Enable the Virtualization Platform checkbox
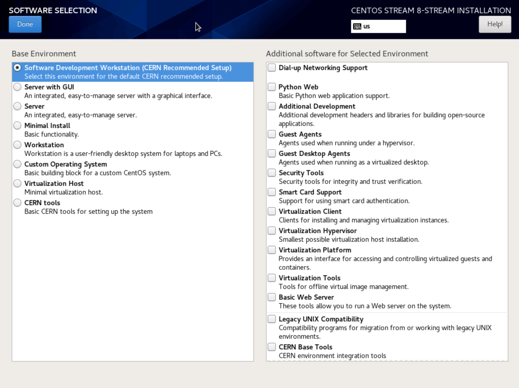Viewport: 519px width, 388px height. (272, 250)
